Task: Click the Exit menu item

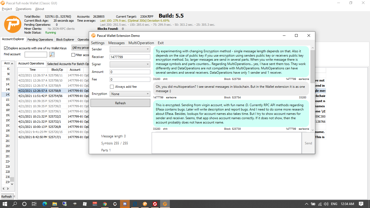Action: [x=161, y=43]
